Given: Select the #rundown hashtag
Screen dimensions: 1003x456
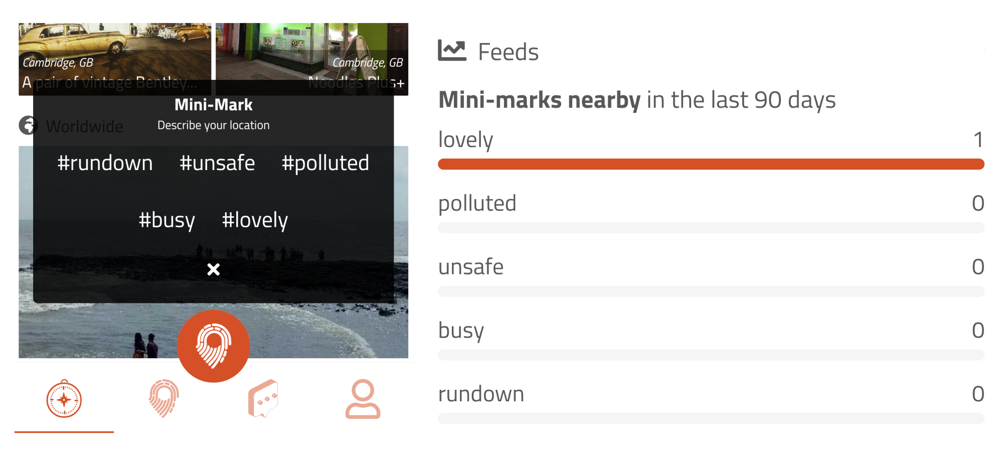Looking at the screenshot, I should click(x=105, y=163).
